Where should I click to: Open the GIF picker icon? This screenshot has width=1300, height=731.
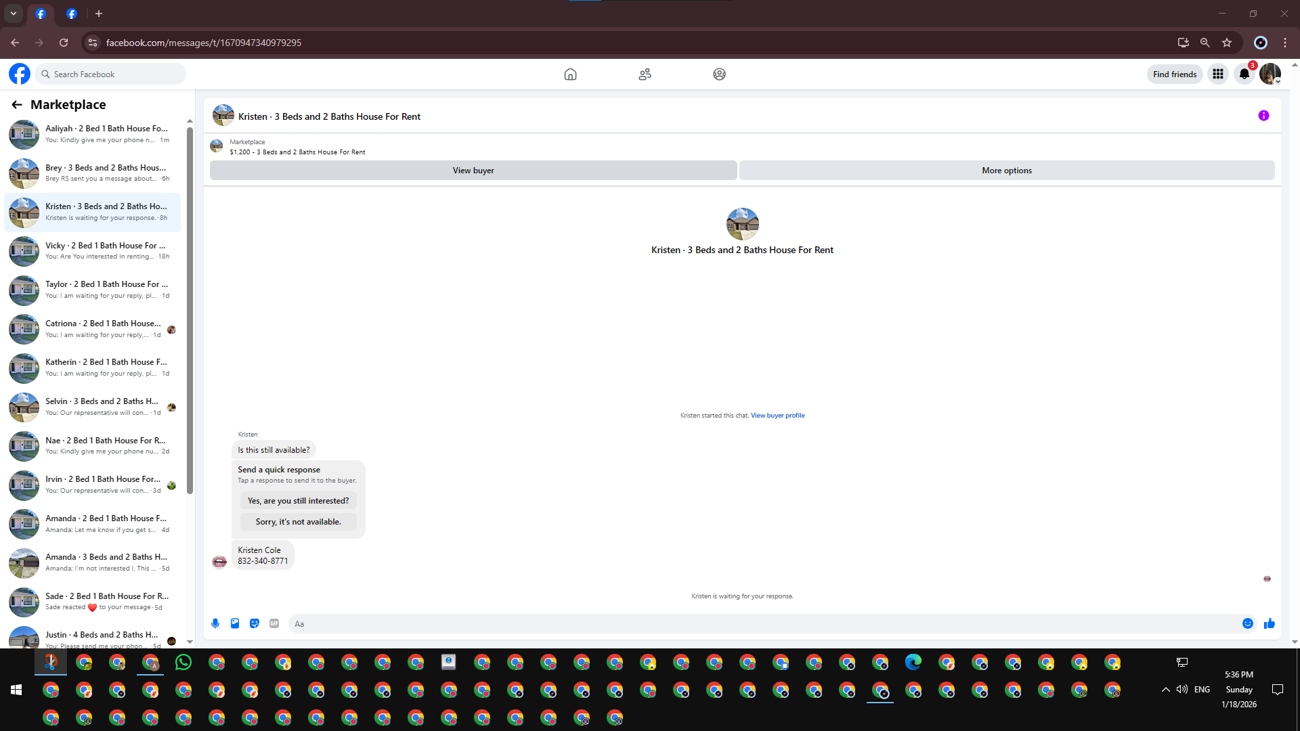pos(274,623)
